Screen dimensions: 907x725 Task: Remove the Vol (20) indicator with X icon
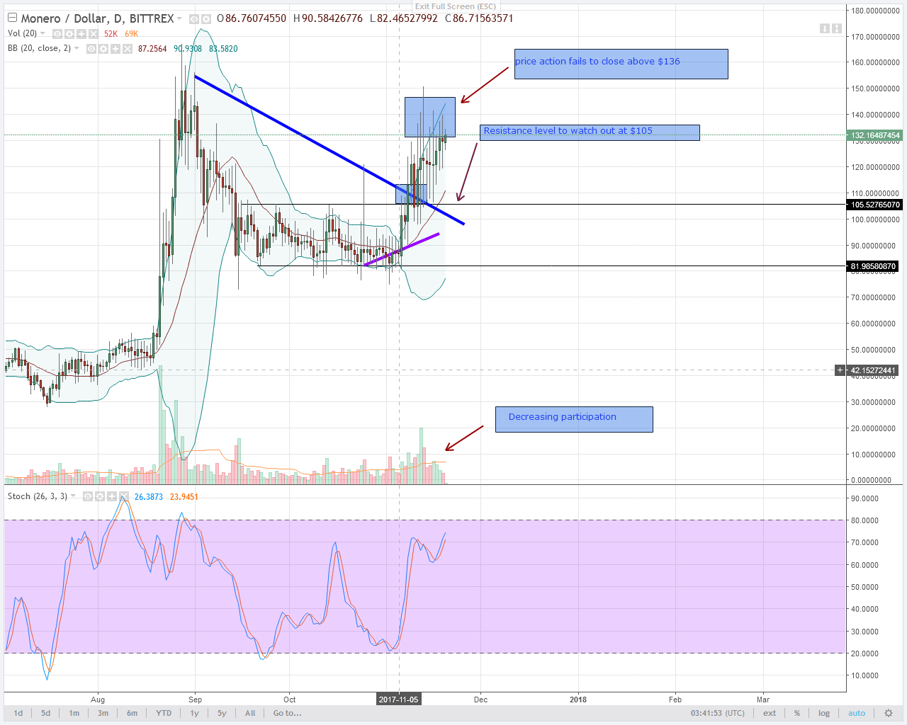coord(94,34)
